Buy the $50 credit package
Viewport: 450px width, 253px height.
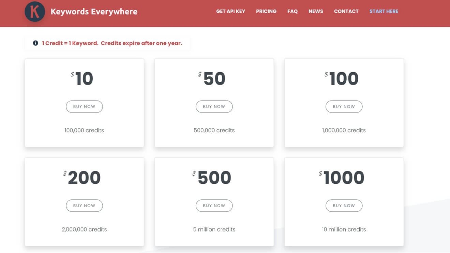[x=214, y=106]
